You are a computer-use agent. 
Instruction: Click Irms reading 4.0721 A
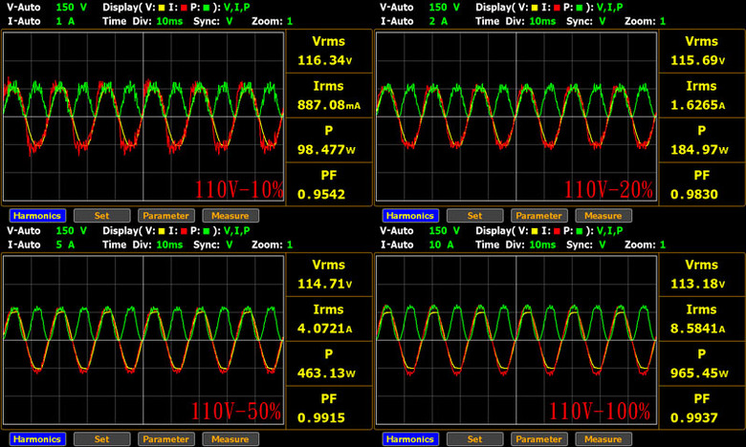(x=325, y=329)
